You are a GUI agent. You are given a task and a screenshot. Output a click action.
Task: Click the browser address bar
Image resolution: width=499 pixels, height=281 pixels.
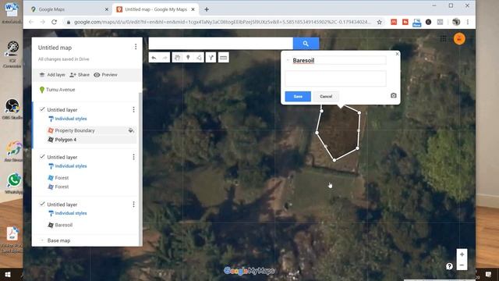(222, 23)
